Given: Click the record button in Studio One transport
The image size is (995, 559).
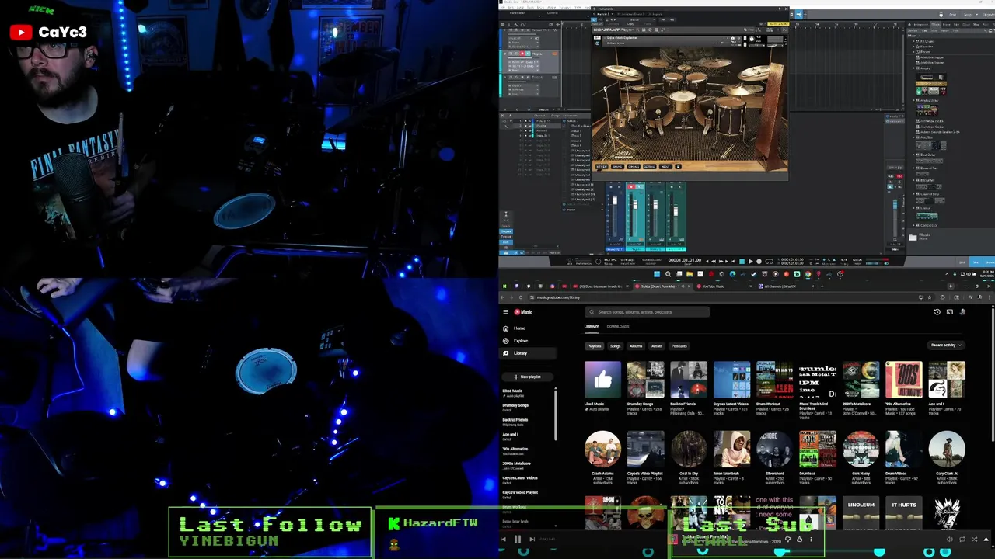Looking at the screenshot, I should point(759,262).
